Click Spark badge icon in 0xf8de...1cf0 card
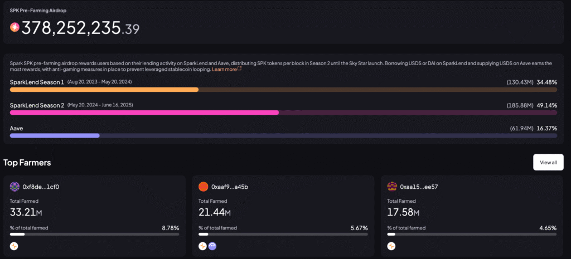Image resolution: width=571 pixels, height=259 pixels. 14,246
